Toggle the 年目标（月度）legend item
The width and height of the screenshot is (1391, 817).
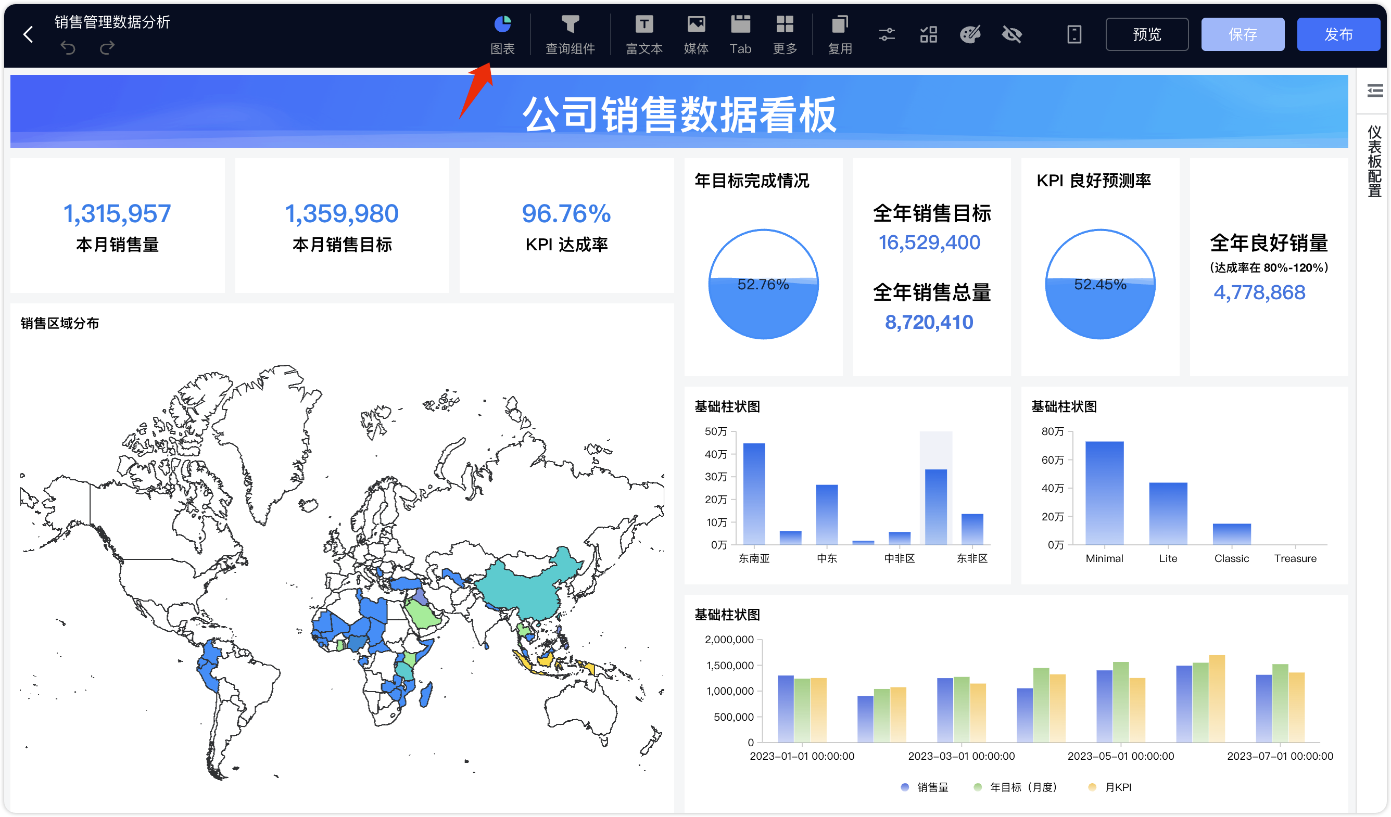[x=1016, y=787]
